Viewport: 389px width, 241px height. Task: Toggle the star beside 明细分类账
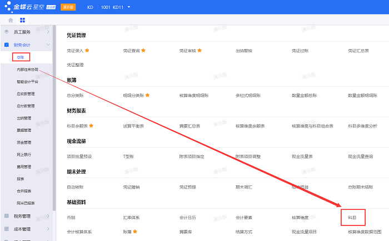point(148,95)
